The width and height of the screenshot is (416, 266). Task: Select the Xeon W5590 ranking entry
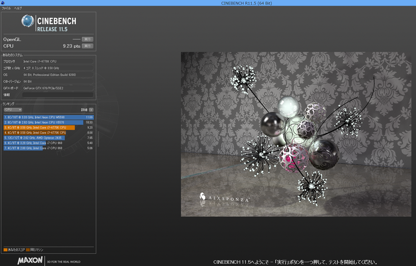[x=48, y=117]
